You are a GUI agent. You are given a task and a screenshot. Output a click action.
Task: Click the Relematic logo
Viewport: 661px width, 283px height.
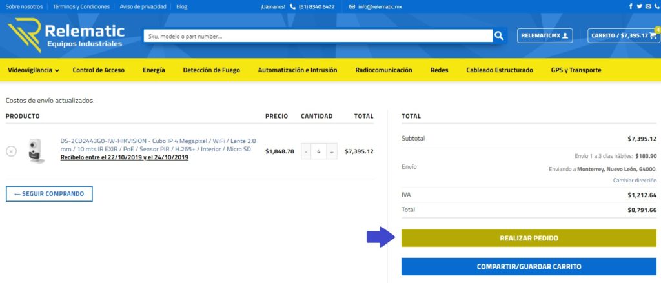coord(65,35)
